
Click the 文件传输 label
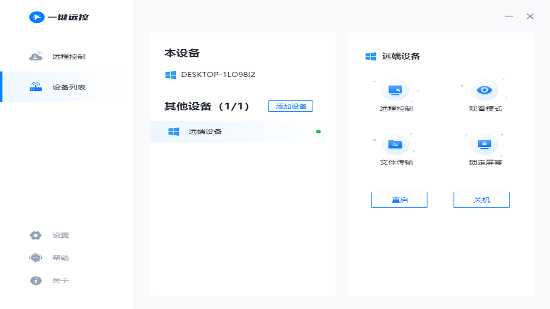pyautogui.click(x=396, y=163)
